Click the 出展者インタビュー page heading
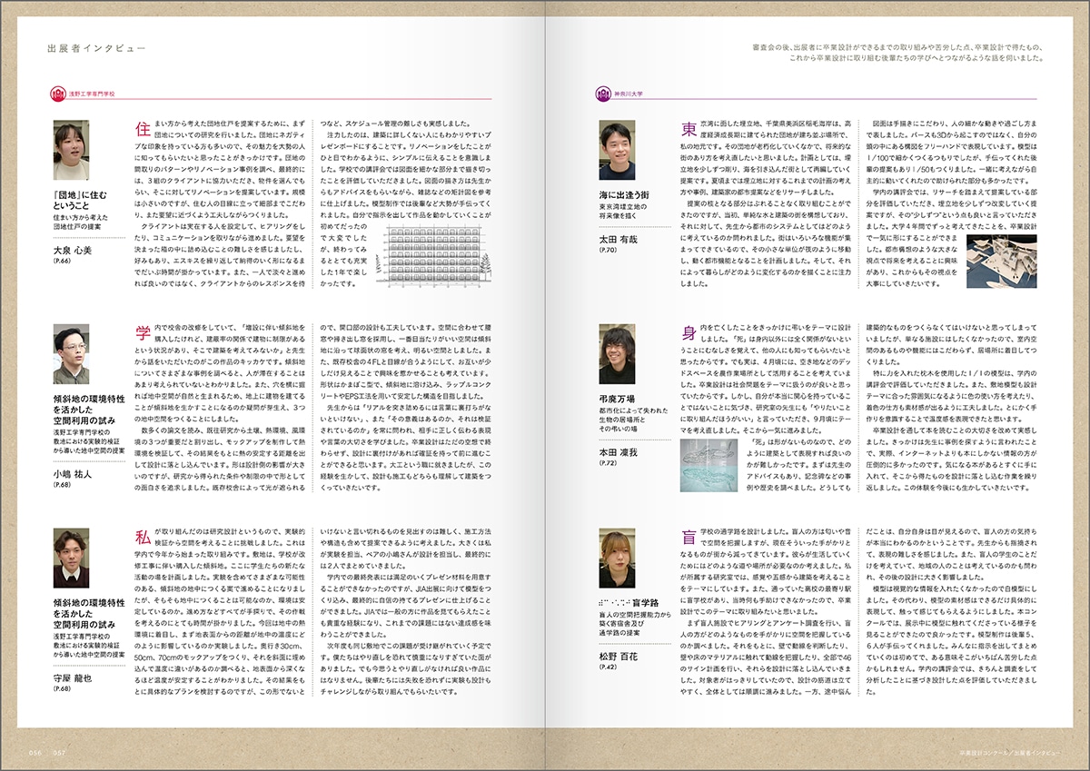Viewport: 1090px width, 771px height. click(95, 48)
